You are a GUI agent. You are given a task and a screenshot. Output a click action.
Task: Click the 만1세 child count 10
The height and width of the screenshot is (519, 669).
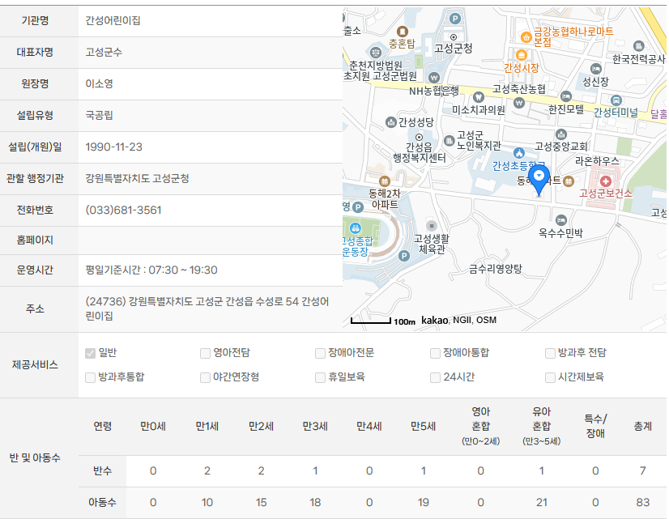click(207, 502)
